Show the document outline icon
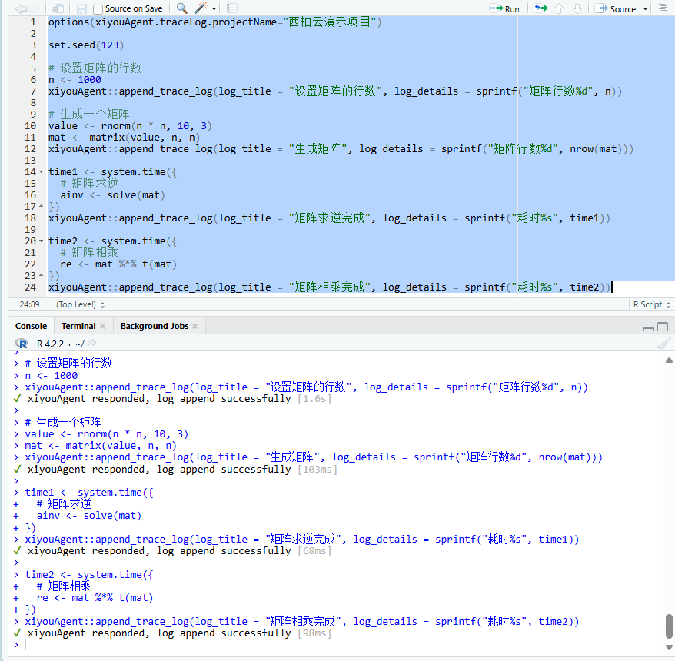Viewport: 675px width, 661px height. coord(663,8)
